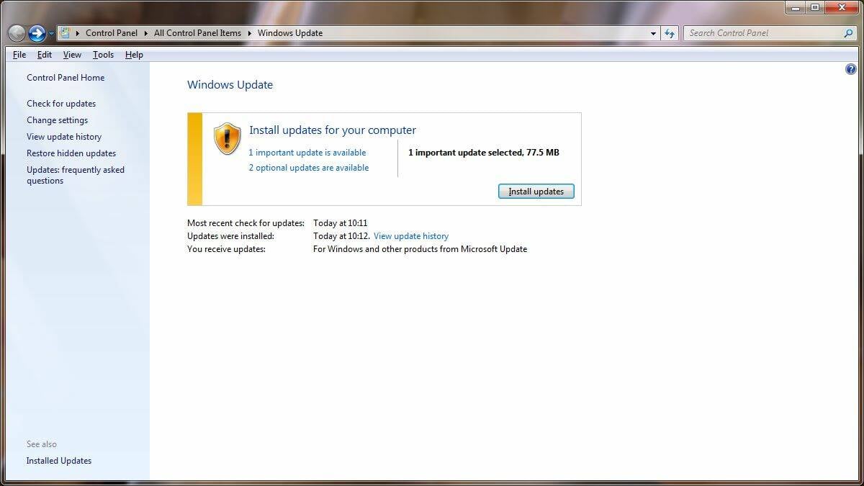
Task: Click Check for updates
Action: click(61, 104)
